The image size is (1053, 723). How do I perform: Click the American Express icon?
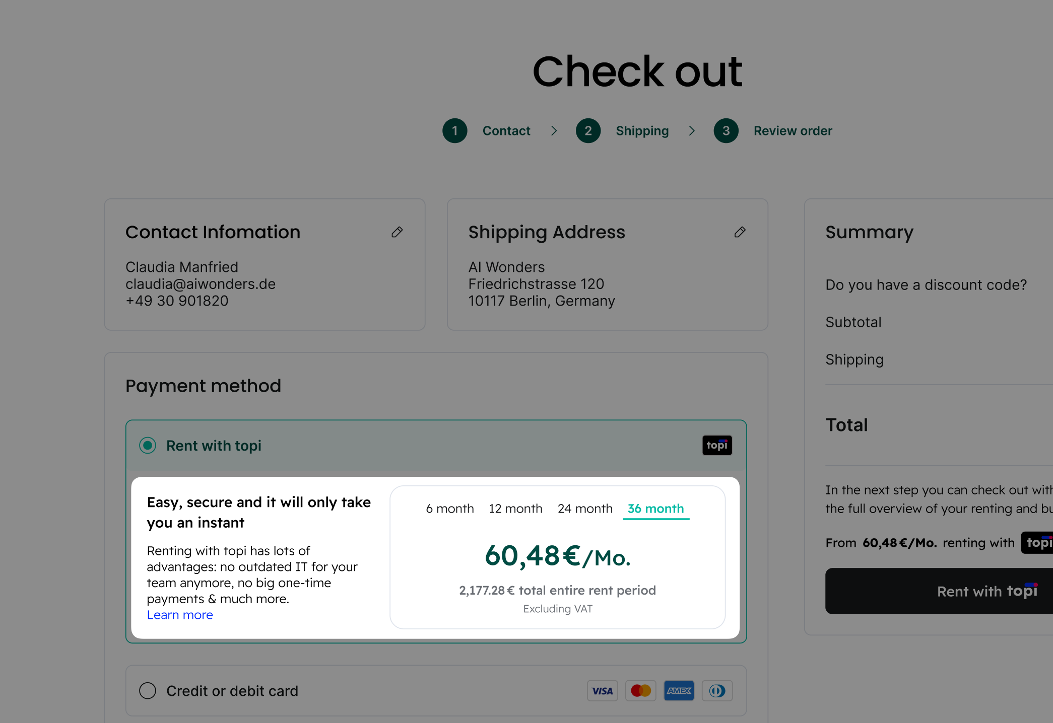(679, 691)
